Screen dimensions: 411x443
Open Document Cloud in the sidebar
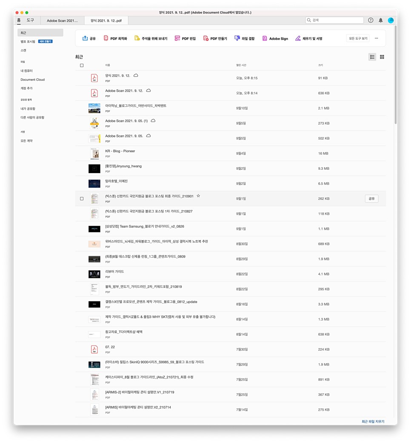click(x=32, y=80)
